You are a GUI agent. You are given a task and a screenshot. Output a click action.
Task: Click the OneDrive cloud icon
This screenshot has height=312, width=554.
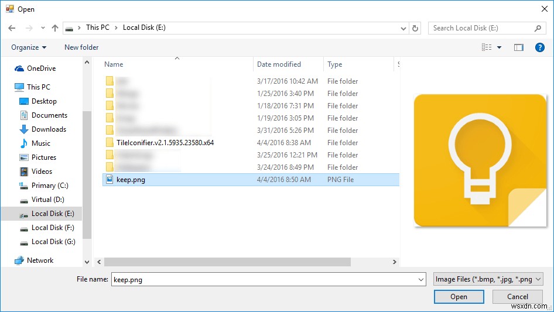[x=19, y=68]
